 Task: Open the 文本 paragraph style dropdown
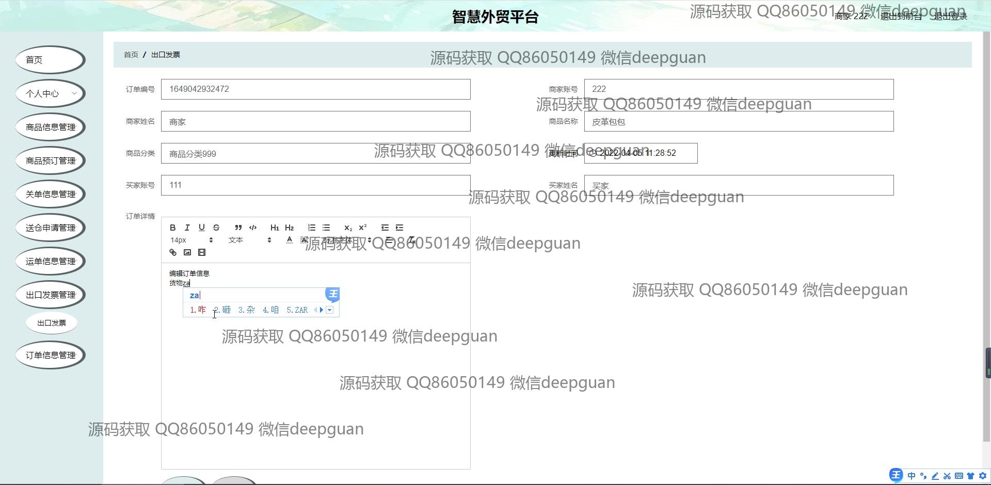[x=250, y=240]
